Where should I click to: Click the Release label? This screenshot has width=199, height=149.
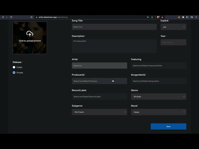click(17, 62)
